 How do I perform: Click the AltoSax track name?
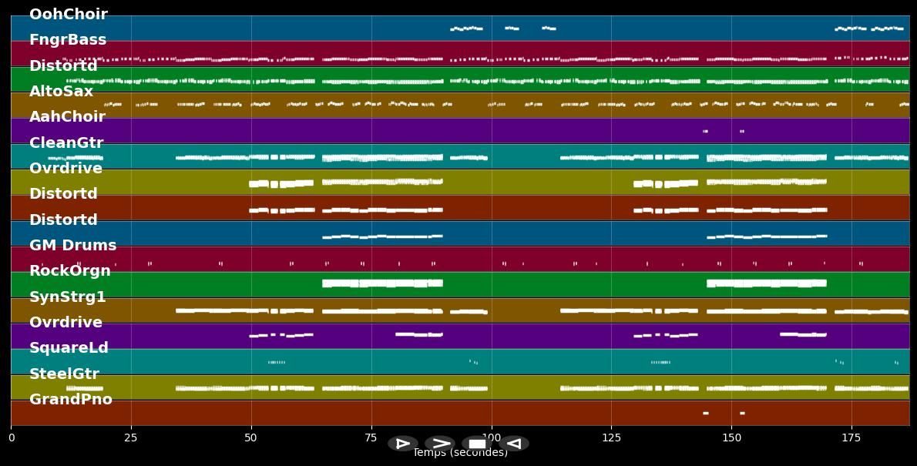pos(61,92)
